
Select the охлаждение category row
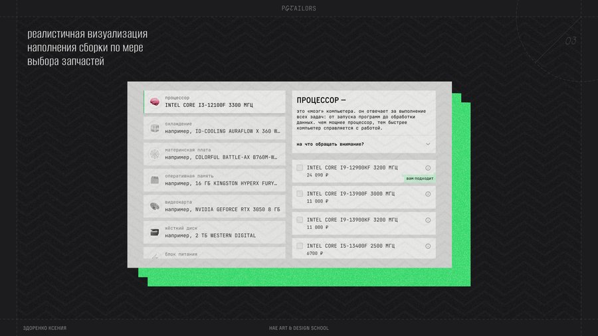pyautogui.click(x=215, y=128)
